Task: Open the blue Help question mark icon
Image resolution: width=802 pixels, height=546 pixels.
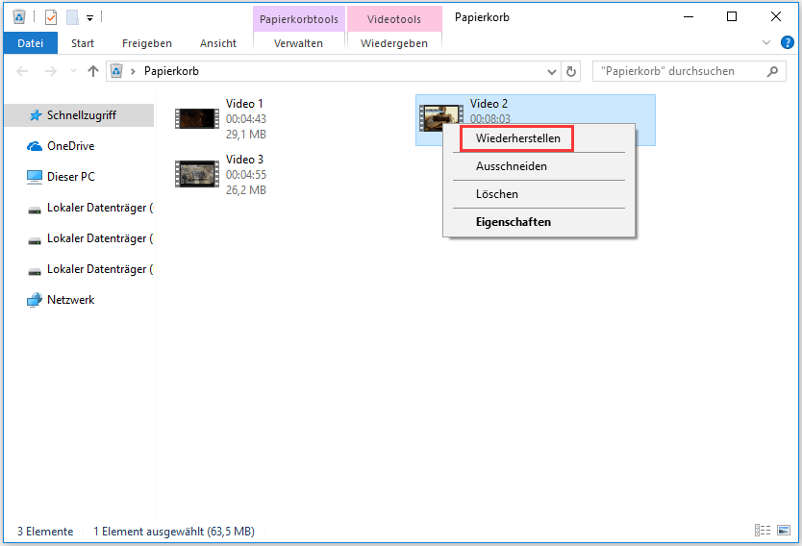Action: (788, 42)
